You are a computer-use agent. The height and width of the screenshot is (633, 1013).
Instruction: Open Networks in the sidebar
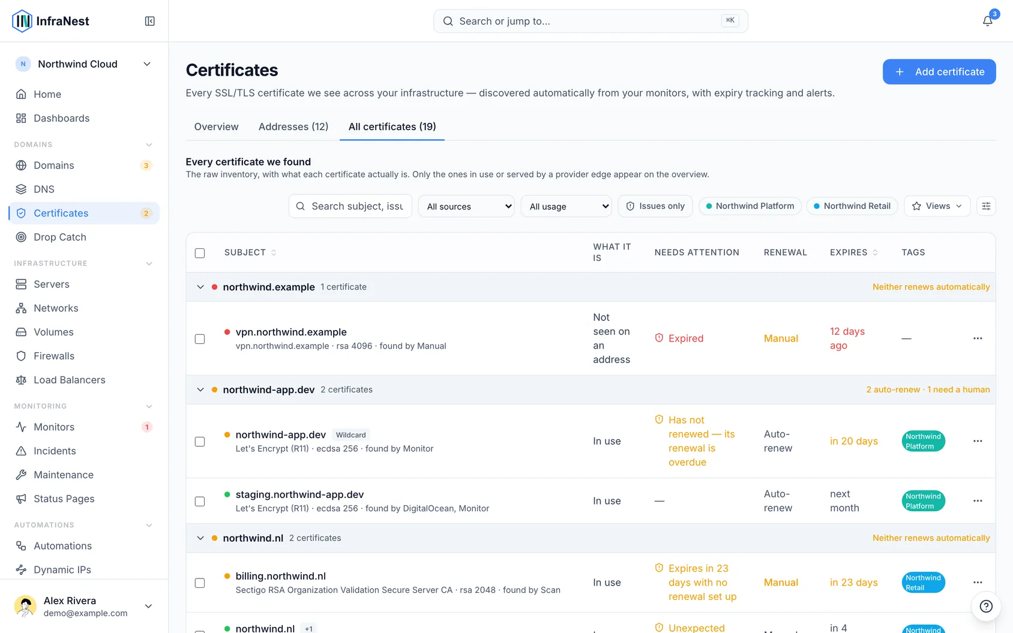(x=84, y=308)
